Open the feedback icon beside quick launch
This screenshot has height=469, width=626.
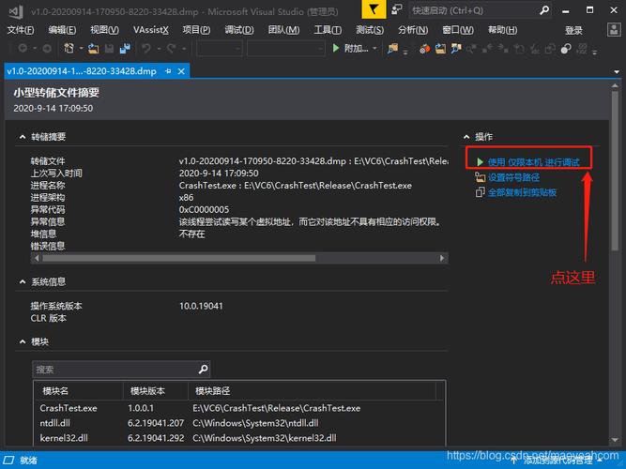[x=396, y=9]
